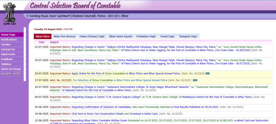Viewport: 276px width, 124px height.
Task: Open Syllabus in the sidebar
Action: 6,64
